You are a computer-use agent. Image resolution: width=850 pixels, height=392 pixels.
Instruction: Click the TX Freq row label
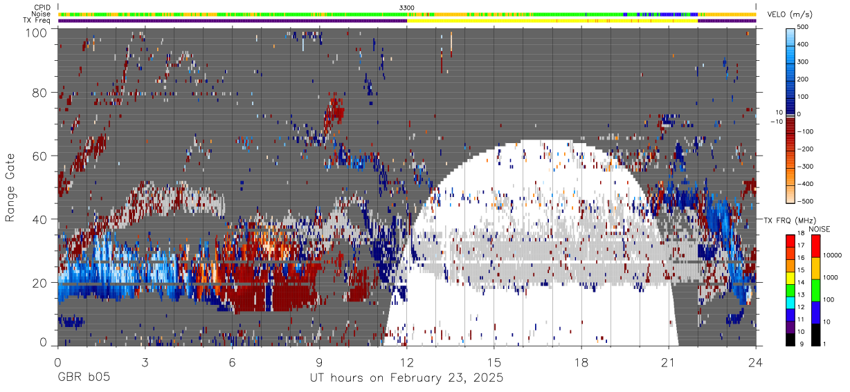(x=37, y=21)
